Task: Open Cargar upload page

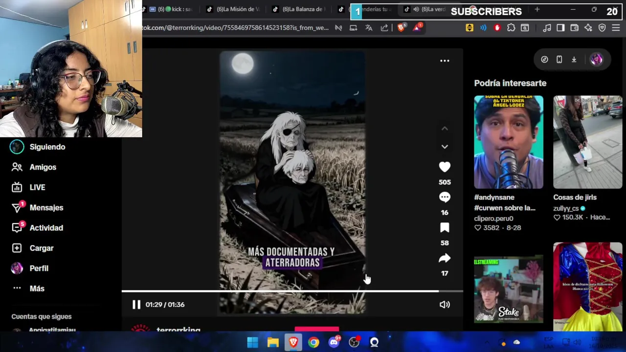Action: [x=41, y=248]
